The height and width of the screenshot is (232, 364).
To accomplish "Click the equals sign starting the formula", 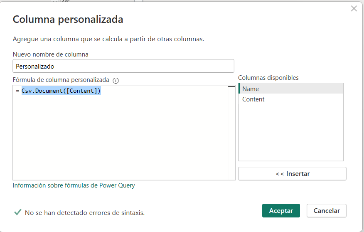I will (17, 91).
